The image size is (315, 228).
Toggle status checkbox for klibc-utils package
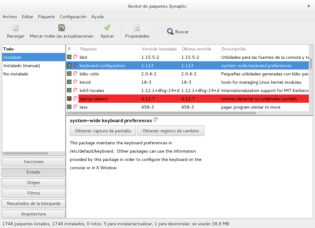pos(69,74)
